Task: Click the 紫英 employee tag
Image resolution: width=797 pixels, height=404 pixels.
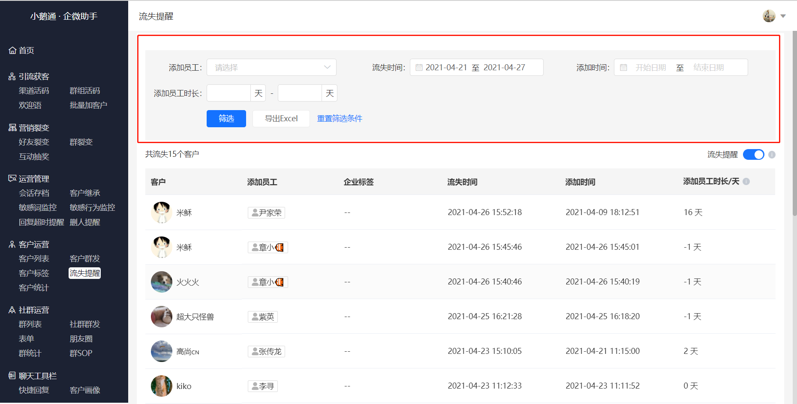Action: [x=263, y=317]
